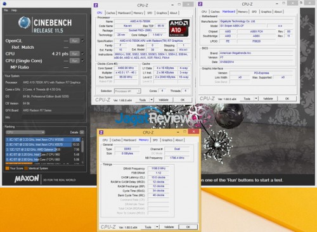Open the Ranking type CPU dropdown
This screenshot has height=232, width=317.
25,132
